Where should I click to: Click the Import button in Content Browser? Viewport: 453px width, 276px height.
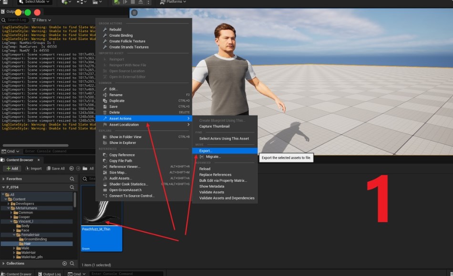coord(33,168)
